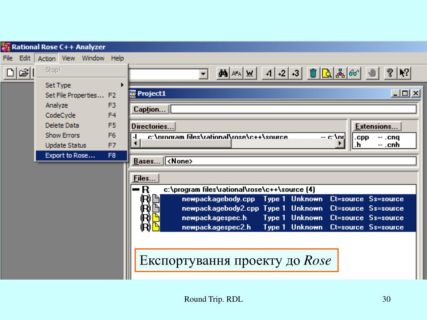Click the Open folder toolbar icon
Viewport: 427px width, 320px height.
pos(24,73)
